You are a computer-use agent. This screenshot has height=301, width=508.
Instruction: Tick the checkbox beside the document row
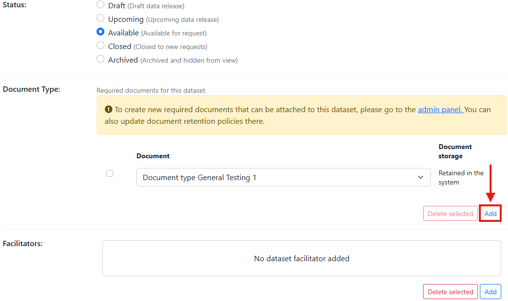pos(110,173)
